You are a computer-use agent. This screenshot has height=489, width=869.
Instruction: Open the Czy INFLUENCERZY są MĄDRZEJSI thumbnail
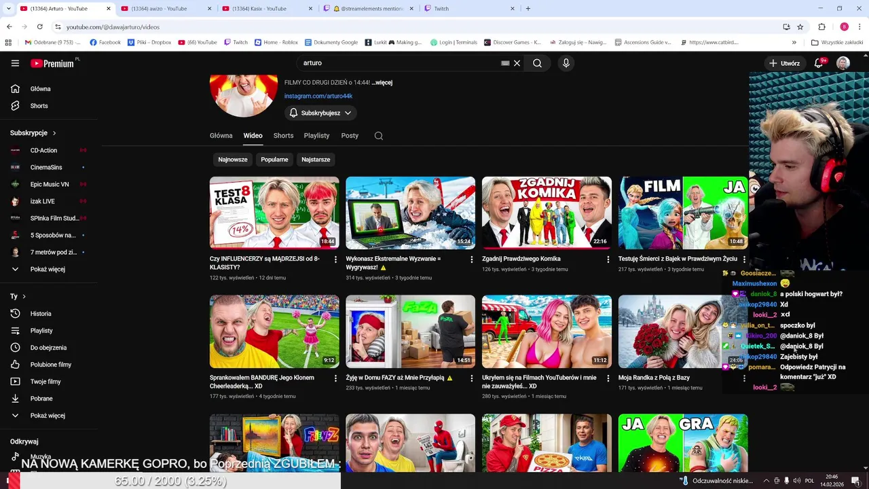pyautogui.click(x=274, y=213)
